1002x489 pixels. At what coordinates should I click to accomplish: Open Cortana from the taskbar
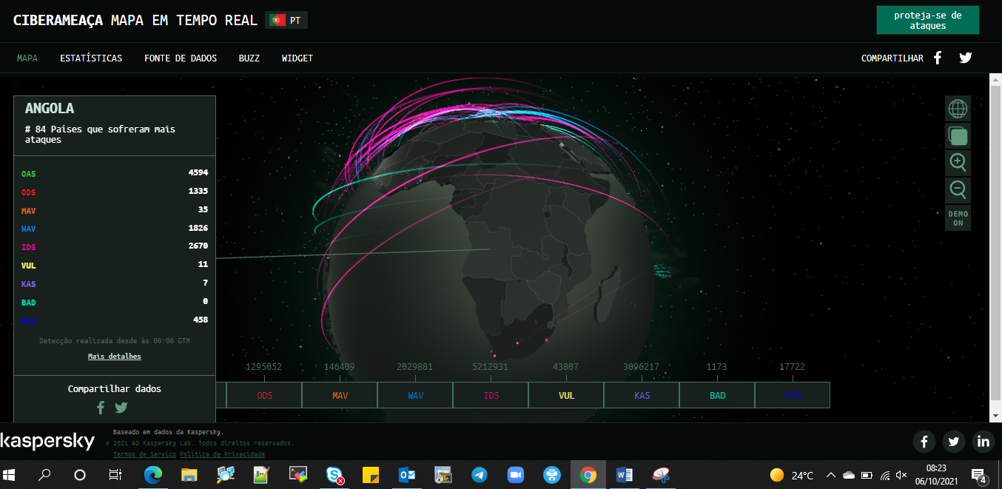point(80,475)
